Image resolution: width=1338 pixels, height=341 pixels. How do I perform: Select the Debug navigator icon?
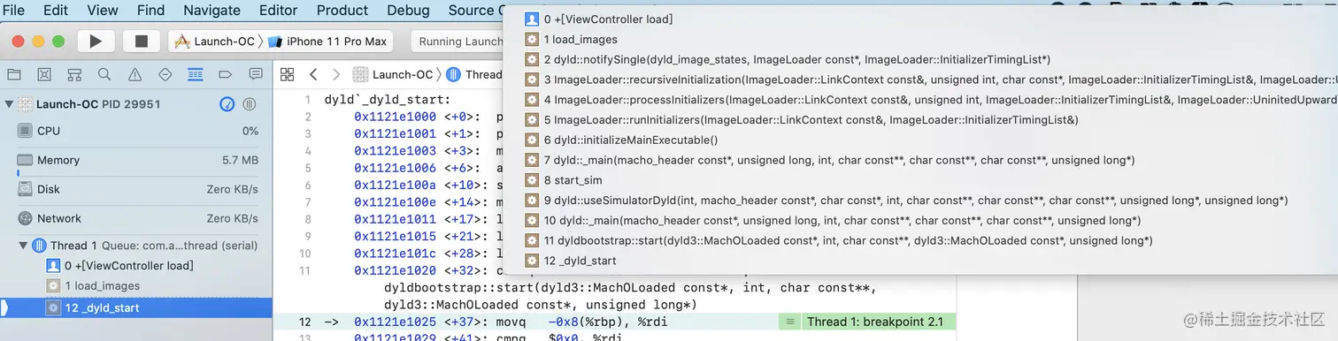pos(195,74)
